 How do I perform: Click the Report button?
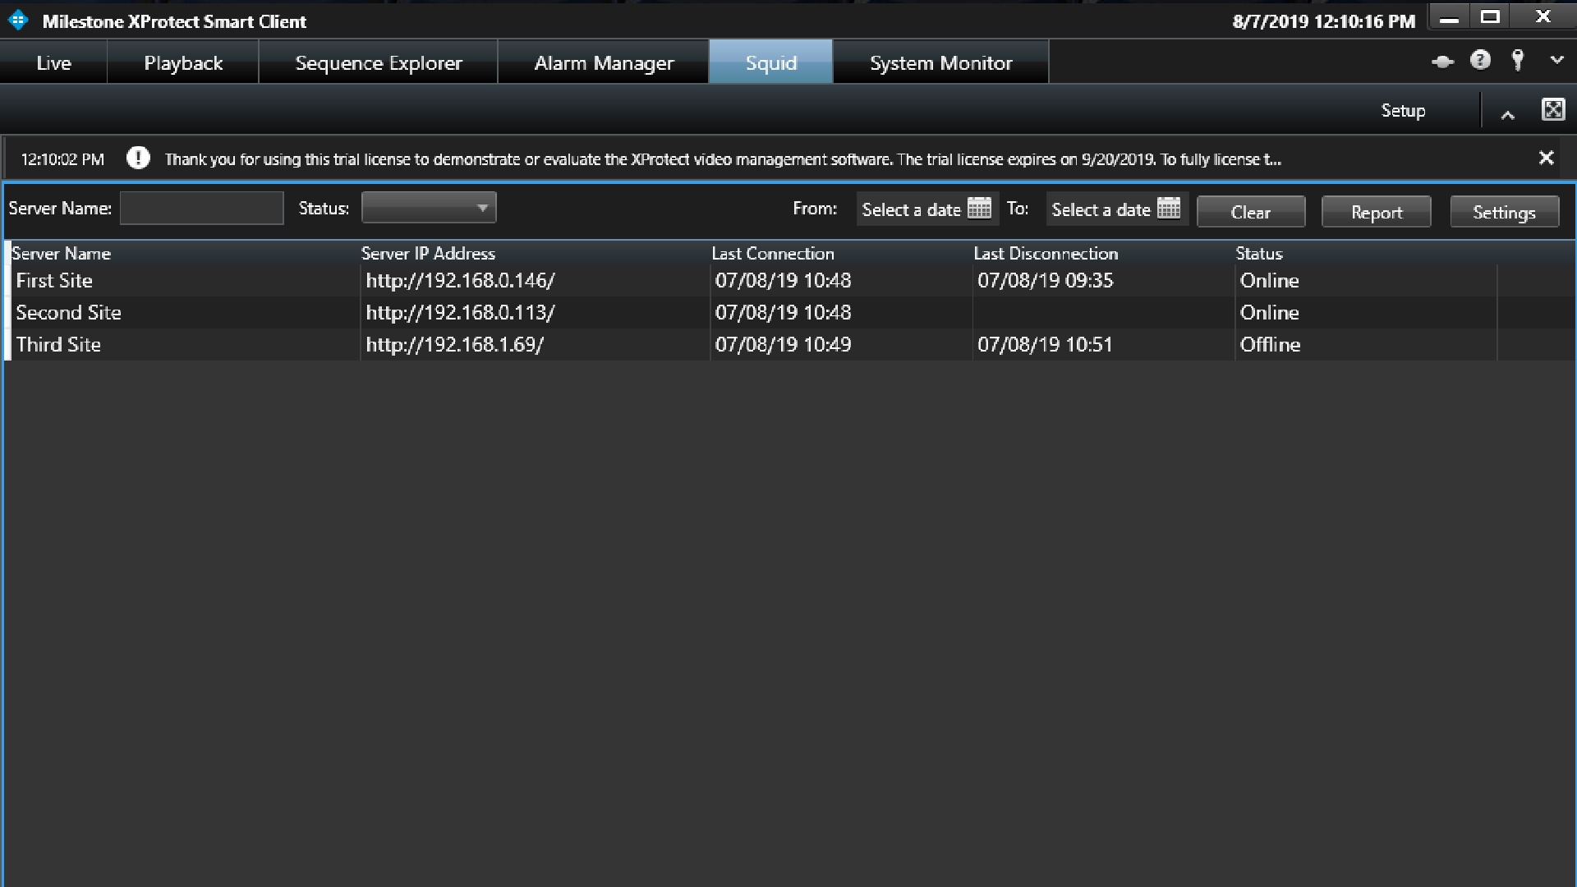(x=1377, y=212)
